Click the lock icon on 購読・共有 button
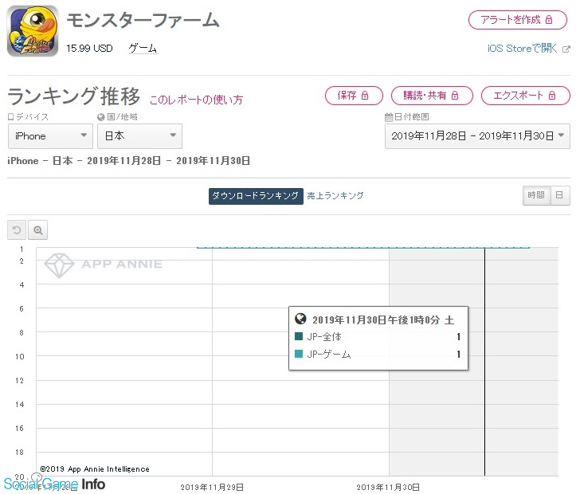This screenshot has width=576, height=494. pos(455,96)
